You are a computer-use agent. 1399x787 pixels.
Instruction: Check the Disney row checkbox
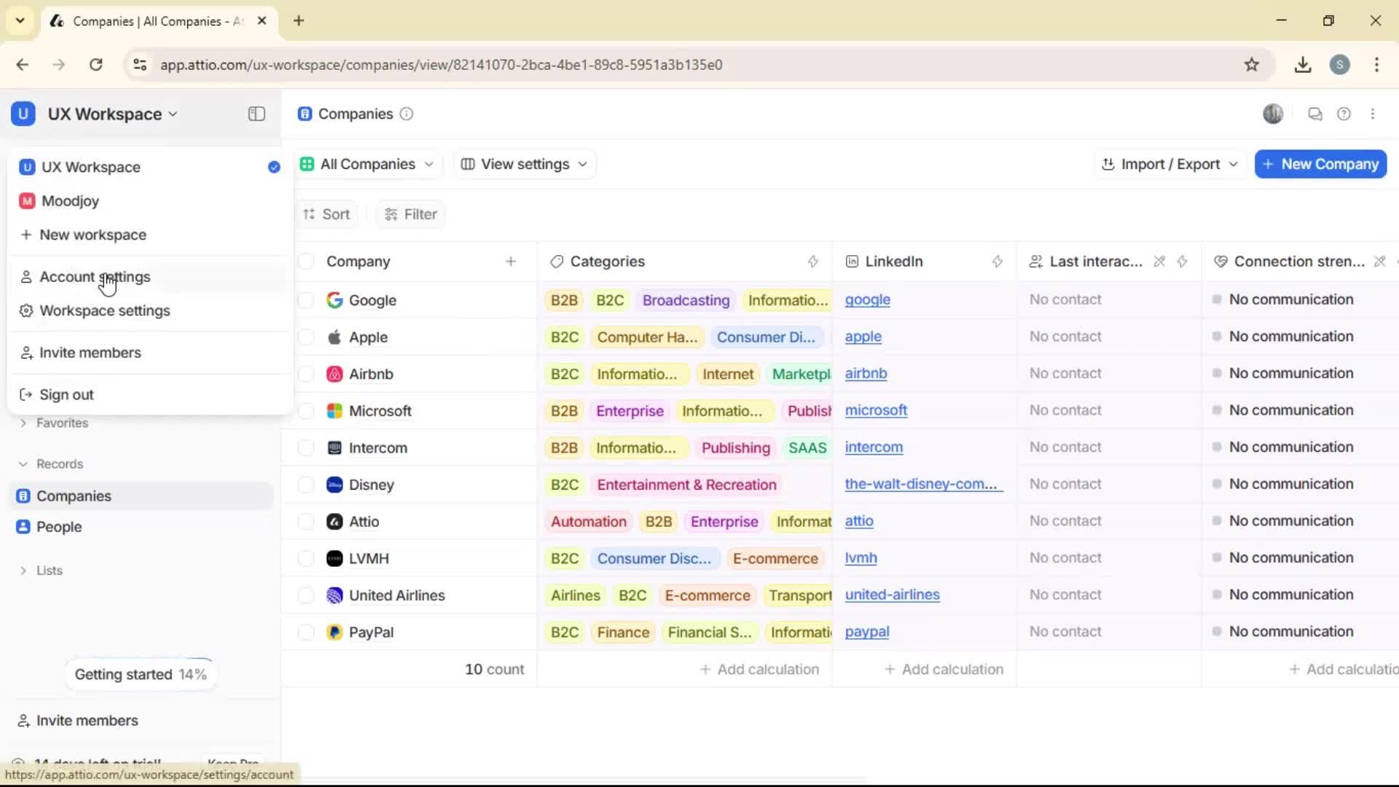click(x=306, y=485)
